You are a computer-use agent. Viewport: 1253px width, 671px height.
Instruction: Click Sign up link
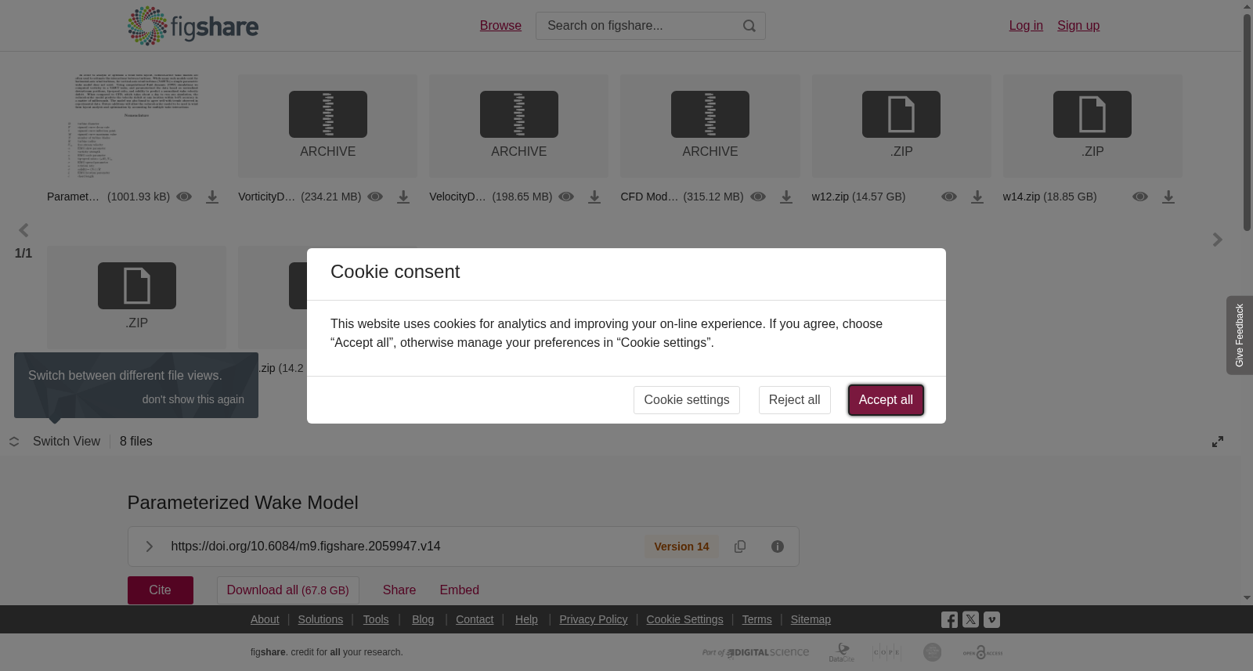[x=1078, y=26]
